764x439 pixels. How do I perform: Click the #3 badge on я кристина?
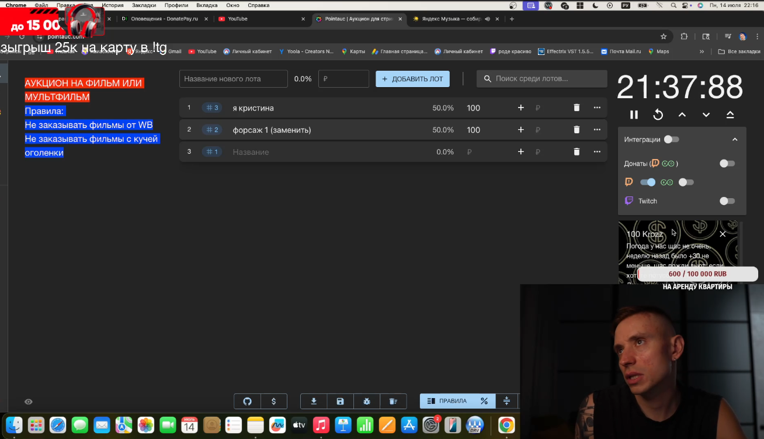(211, 108)
